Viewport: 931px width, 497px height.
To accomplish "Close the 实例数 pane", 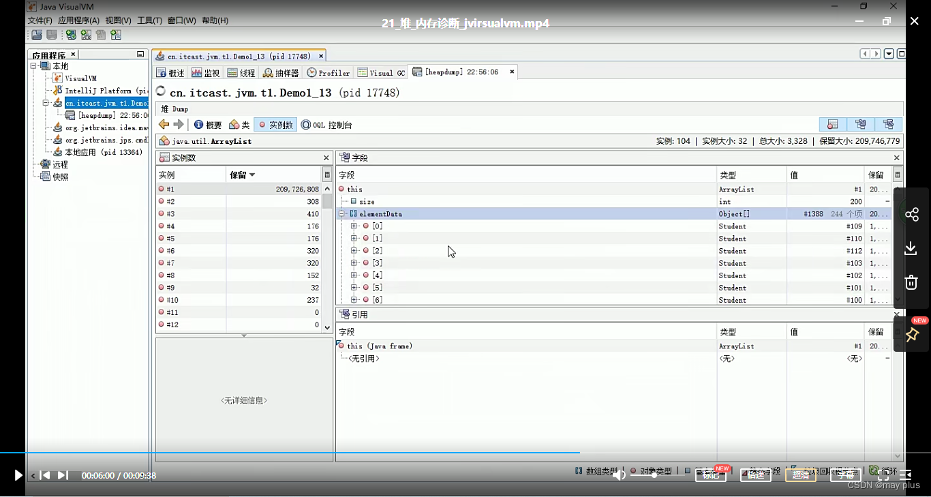I will [x=326, y=157].
